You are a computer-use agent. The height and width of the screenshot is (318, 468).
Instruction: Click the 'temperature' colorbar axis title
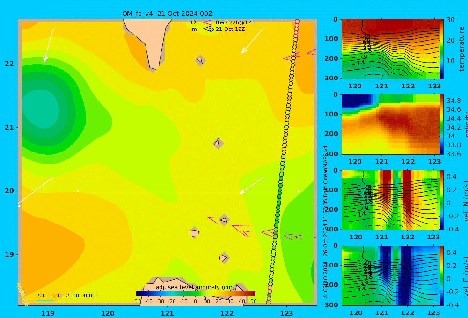pyautogui.click(x=462, y=49)
